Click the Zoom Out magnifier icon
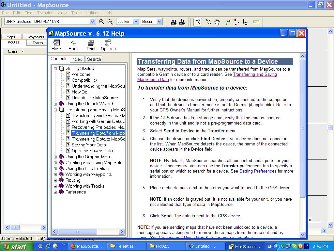334x251 pixels. click(110, 22)
